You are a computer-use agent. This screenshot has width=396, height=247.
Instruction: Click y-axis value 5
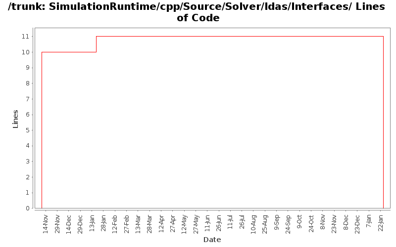[x=28, y=130]
